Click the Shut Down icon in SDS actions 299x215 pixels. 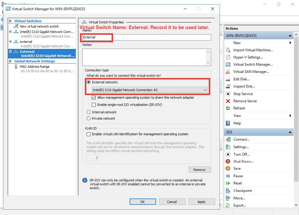[228, 161]
